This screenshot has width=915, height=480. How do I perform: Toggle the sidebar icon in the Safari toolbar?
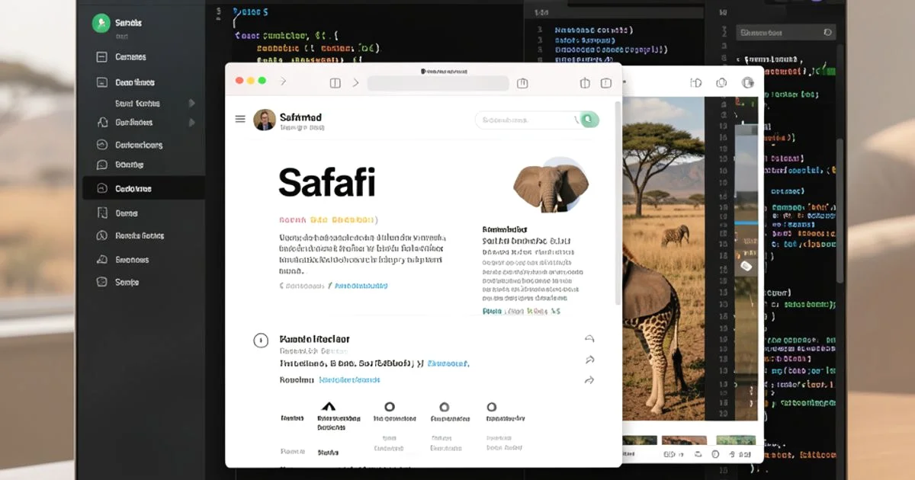point(335,82)
